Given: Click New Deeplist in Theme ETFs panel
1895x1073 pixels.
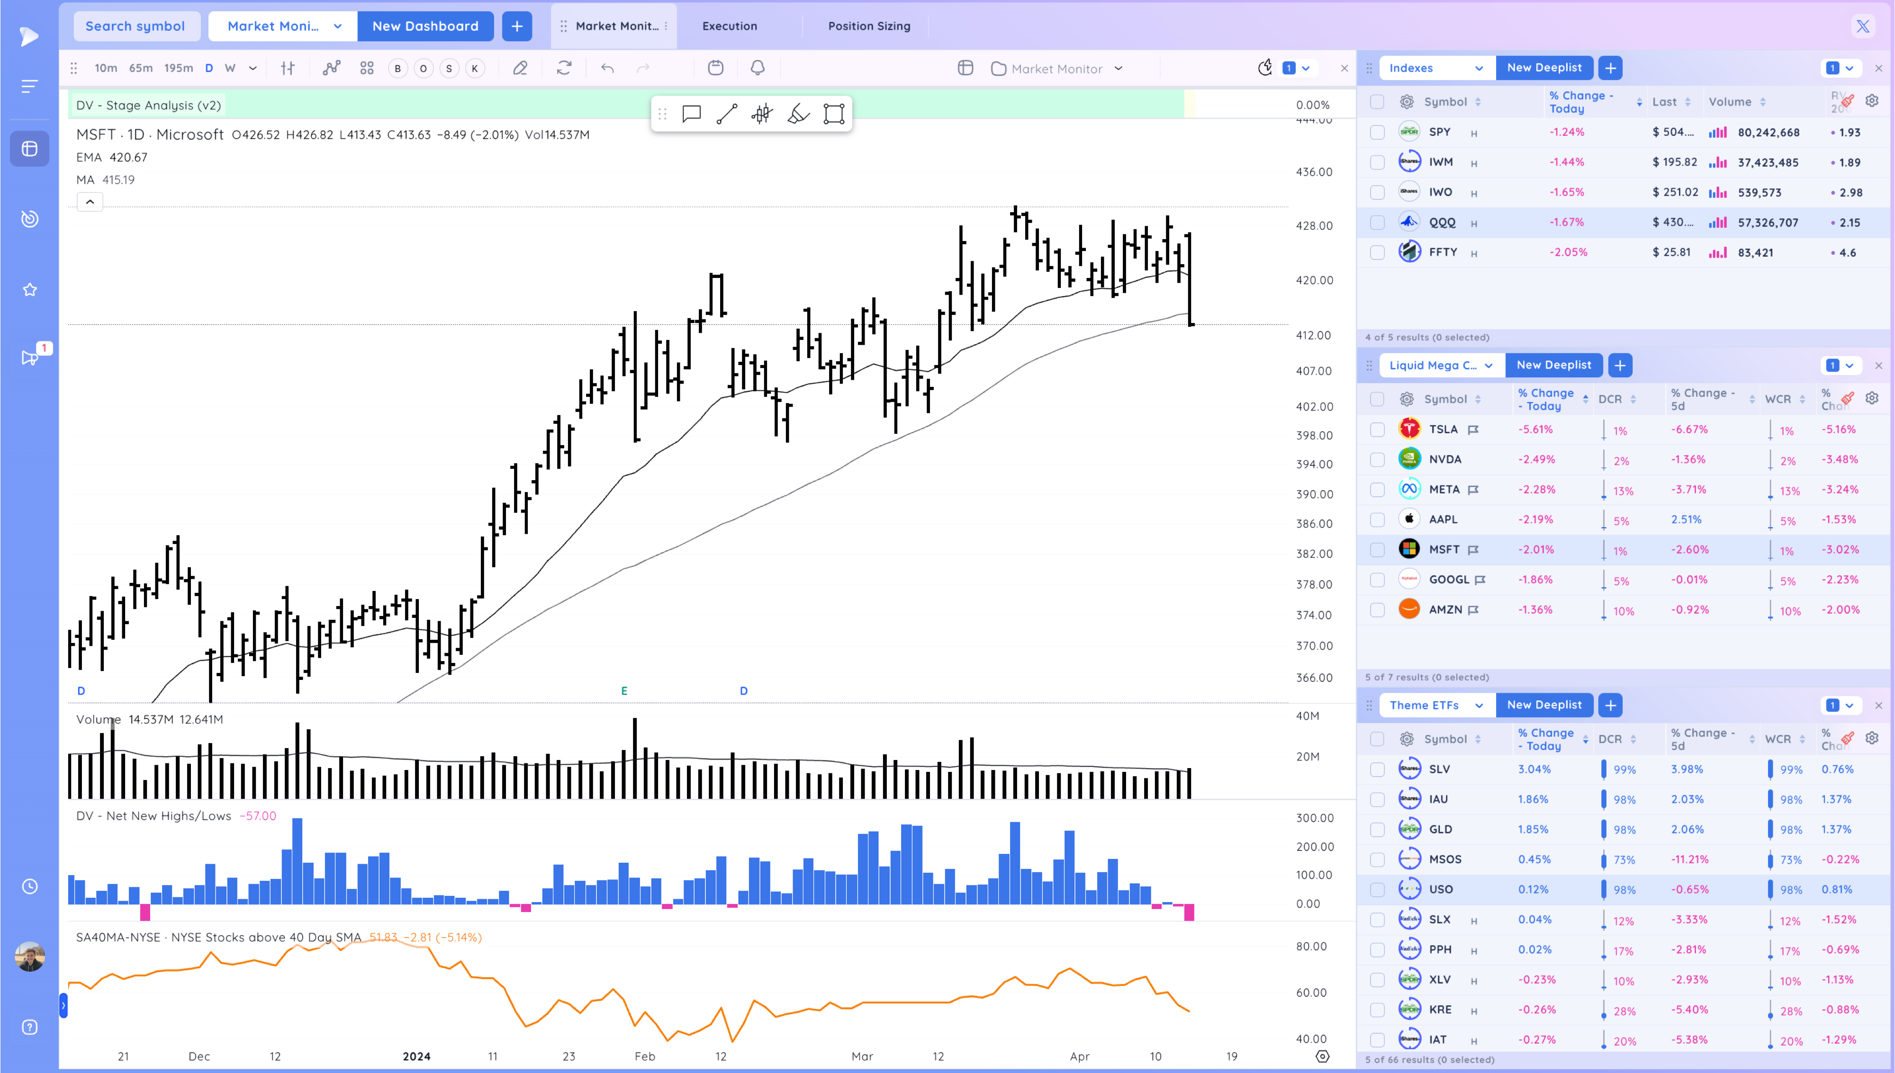Looking at the screenshot, I should tap(1544, 705).
